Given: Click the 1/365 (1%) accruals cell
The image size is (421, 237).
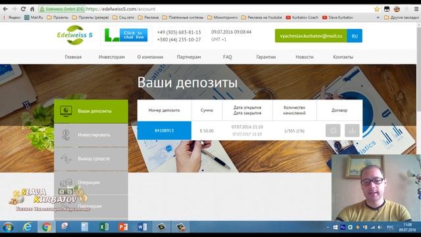Looking at the screenshot, I should pyautogui.click(x=294, y=131).
